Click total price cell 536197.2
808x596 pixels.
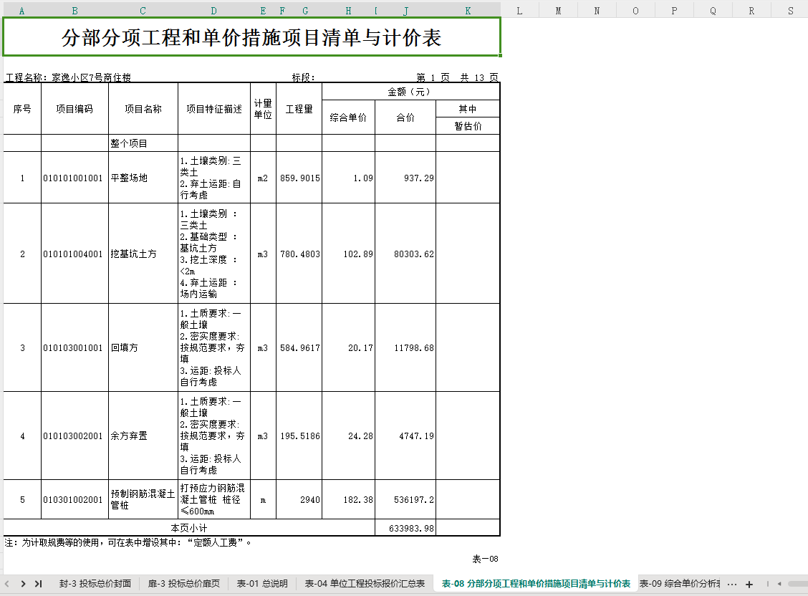coord(405,499)
